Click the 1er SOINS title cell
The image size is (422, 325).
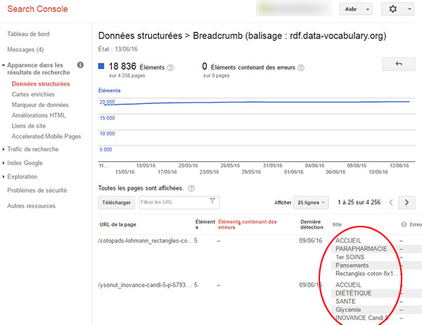click(x=350, y=257)
